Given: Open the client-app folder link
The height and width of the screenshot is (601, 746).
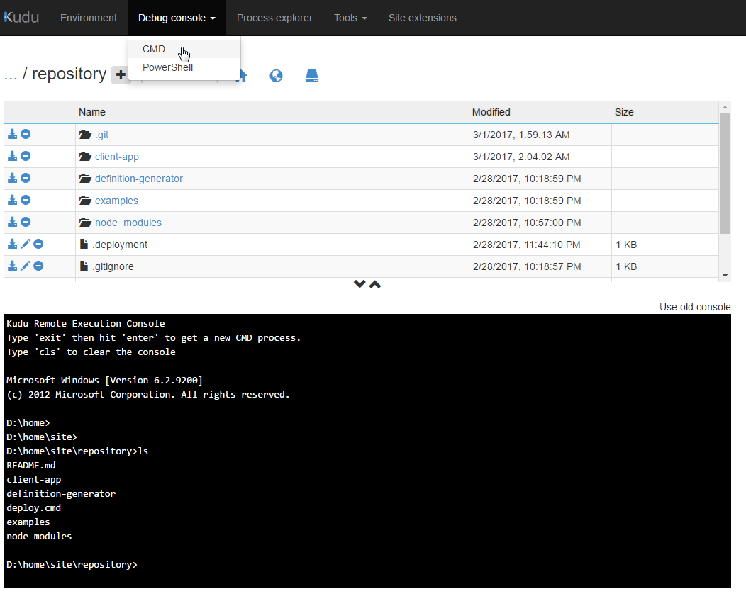Looking at the screenshot, I should (x=117, y=157).
